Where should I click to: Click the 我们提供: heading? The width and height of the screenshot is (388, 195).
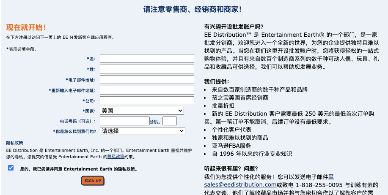[217, 82]
